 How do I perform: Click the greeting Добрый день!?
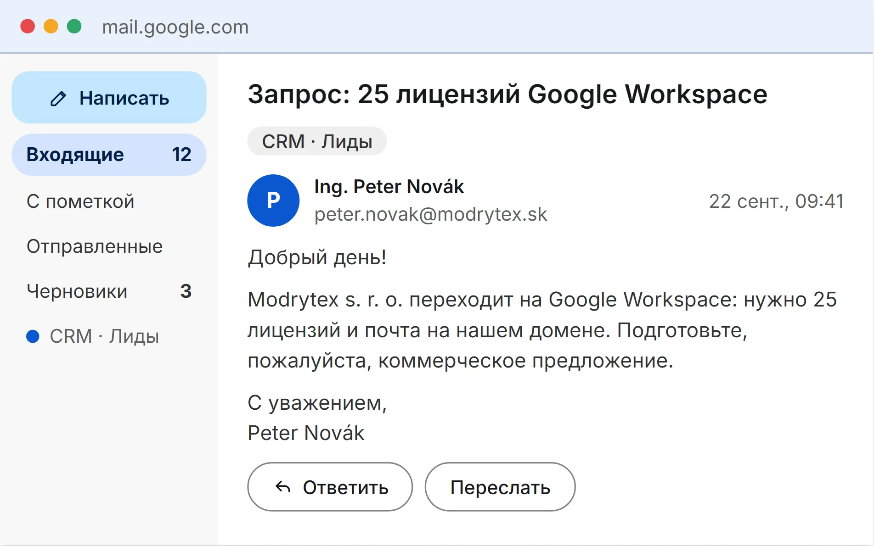[x=317, y=257]
